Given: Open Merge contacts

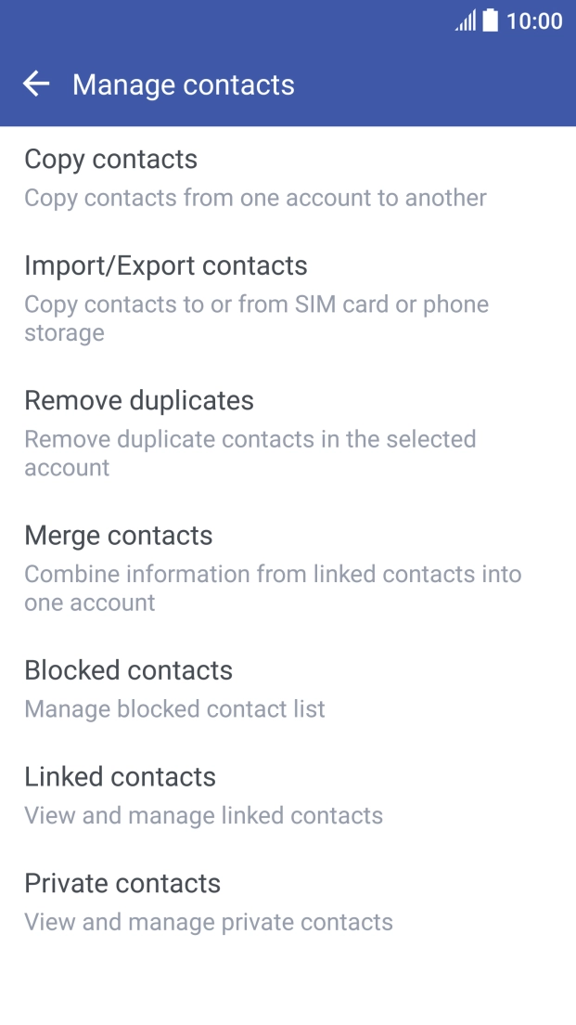Looking at the screenshot, I should (119, 535).
